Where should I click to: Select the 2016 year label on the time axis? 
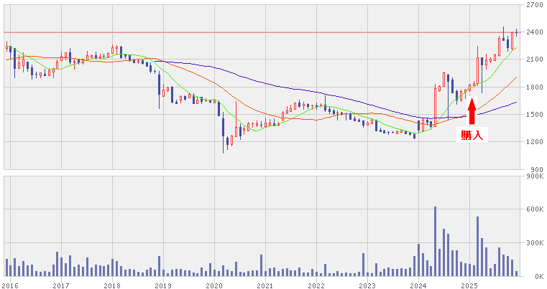tap(10, 285)
